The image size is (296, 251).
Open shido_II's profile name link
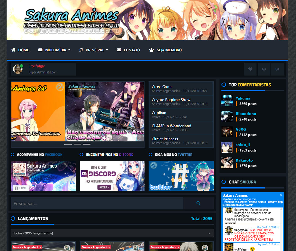243,145
